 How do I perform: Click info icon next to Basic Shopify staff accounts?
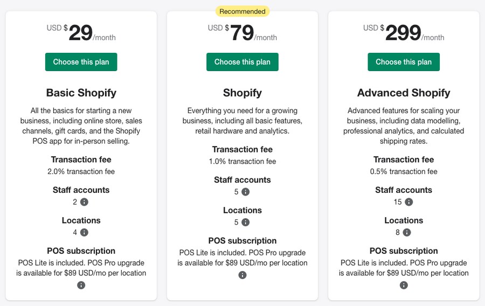point(84,202)
